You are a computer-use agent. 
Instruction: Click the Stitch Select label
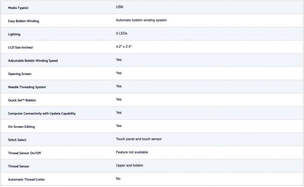[17, 140]
